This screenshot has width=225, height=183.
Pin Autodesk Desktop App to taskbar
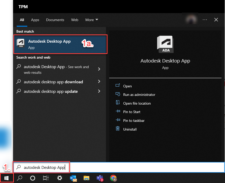[x=133, y=120]
